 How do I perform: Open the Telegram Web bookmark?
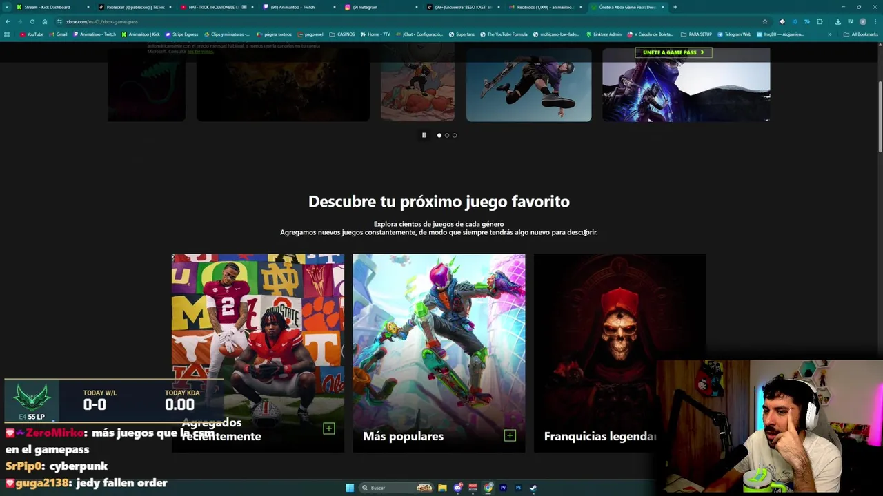point(735,34)
